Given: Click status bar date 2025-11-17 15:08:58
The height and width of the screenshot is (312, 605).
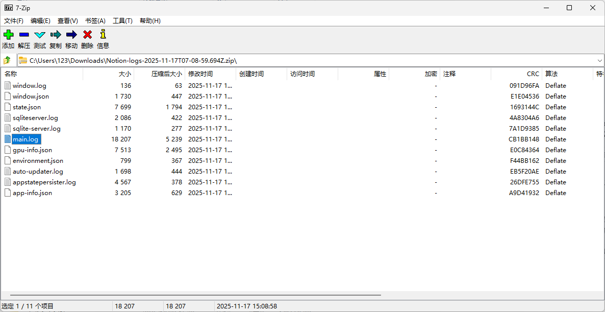Looking at the screenshot, I should point(247,306).
